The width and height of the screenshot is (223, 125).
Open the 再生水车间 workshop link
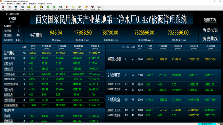coord(9,58)
